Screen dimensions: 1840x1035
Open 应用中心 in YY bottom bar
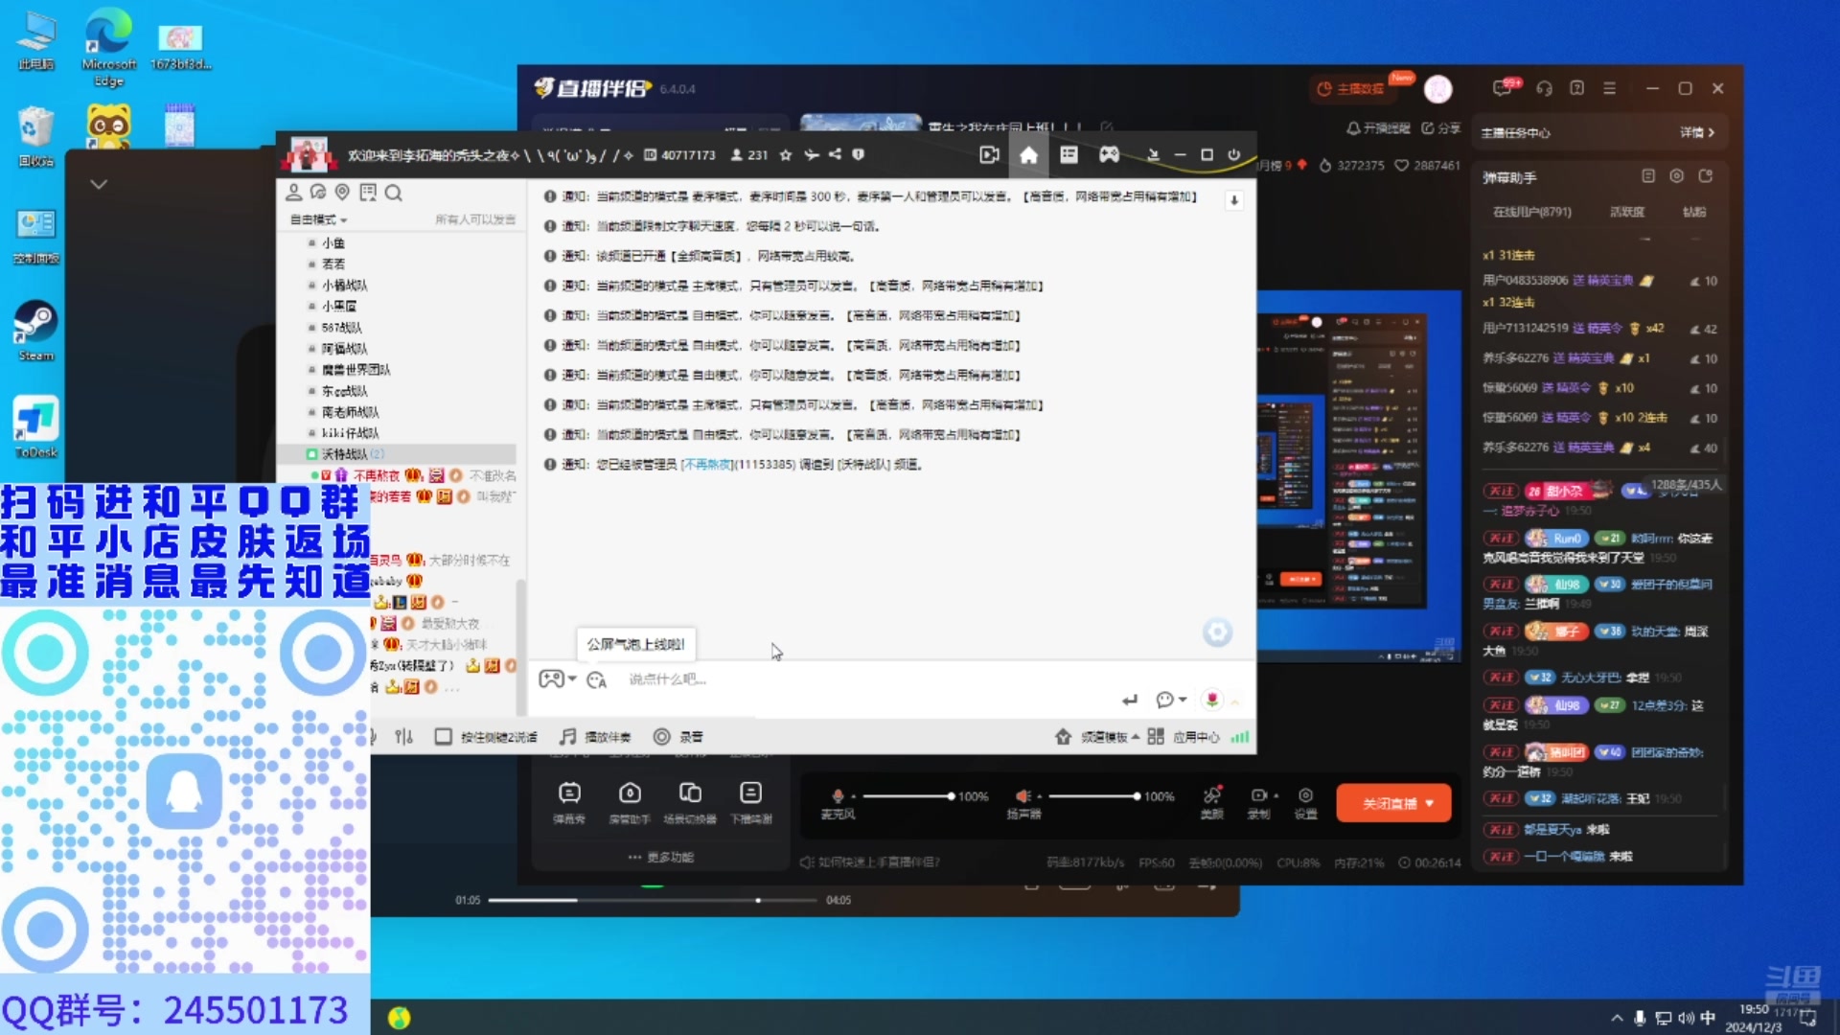point(1184,737)
